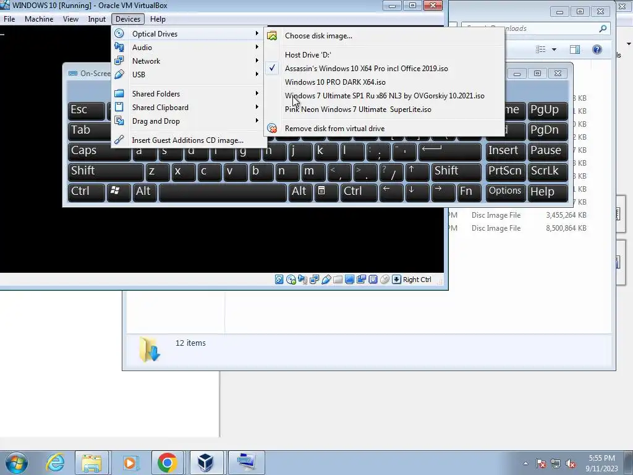Choose Insert Guest Additions CD image
The height and width of the screenshot is (475, 633).
pos(187,140)
